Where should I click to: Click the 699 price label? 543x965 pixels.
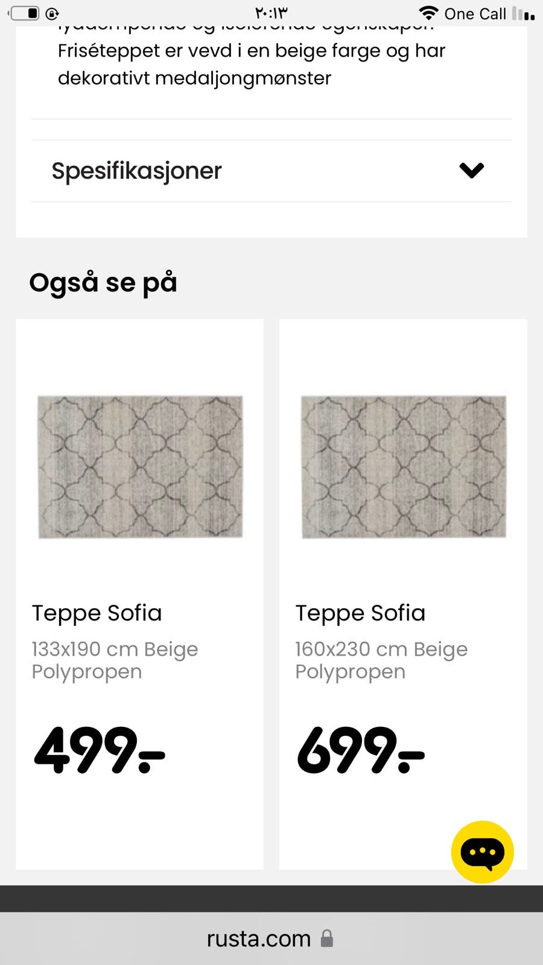tap(361, 750)
